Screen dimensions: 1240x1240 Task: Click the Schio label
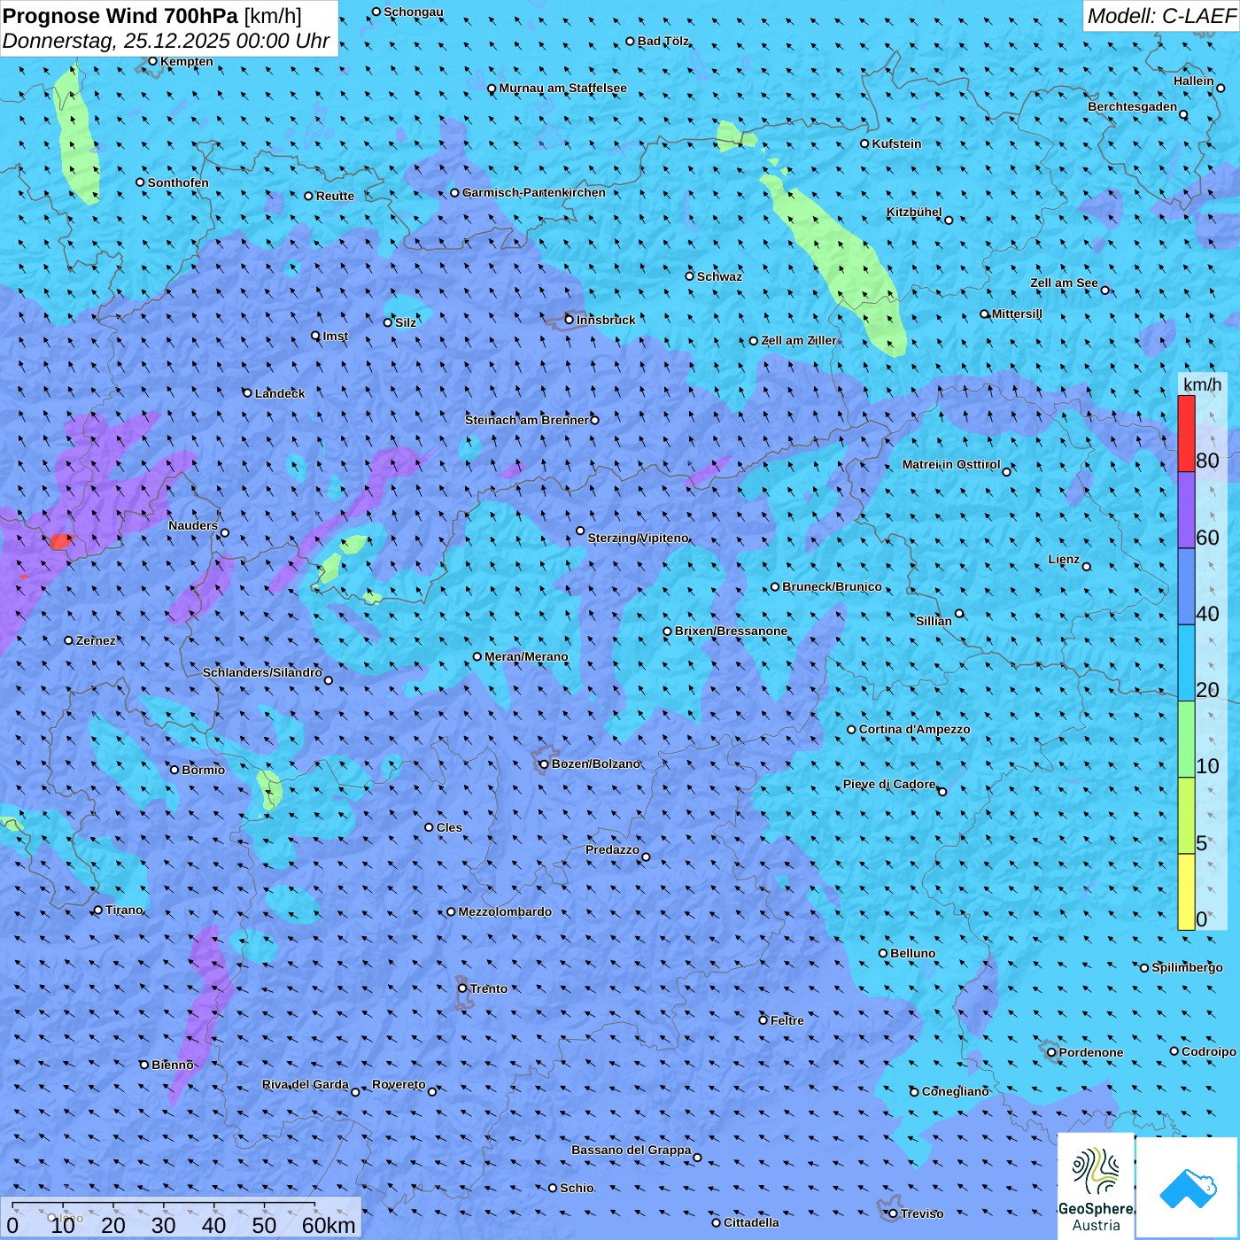577,1189
